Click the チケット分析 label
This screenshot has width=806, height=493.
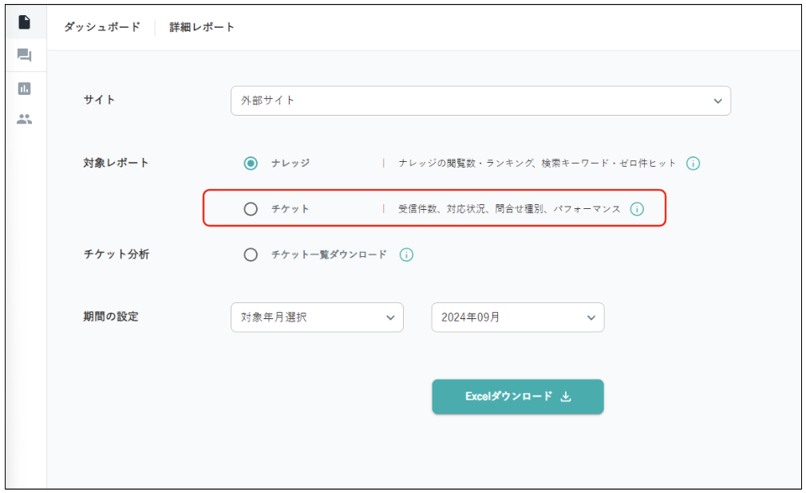(x=117, y=254)
